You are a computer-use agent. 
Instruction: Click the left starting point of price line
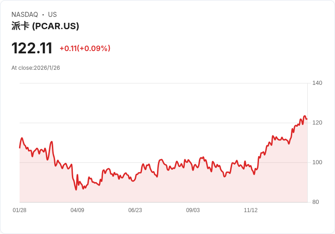20,147
